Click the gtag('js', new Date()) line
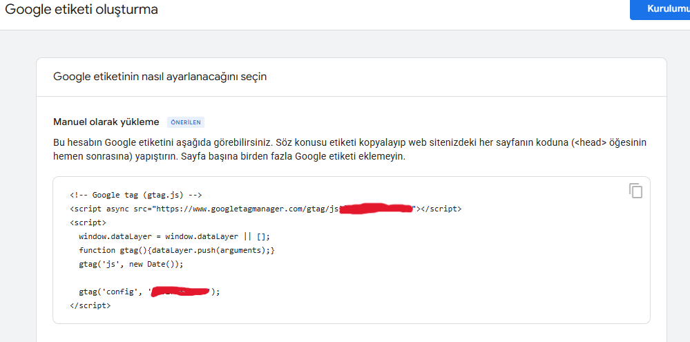This screenshot has width=690, height=342. click(x=131, y=264)
